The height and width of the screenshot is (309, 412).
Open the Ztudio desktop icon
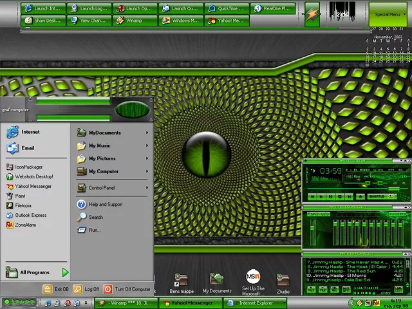click(x=283, y=281)
